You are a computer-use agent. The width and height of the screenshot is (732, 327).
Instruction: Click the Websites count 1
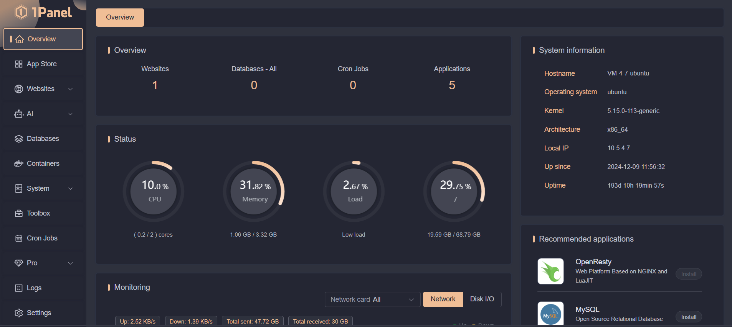pyautogui.click(x=155, y=85)
